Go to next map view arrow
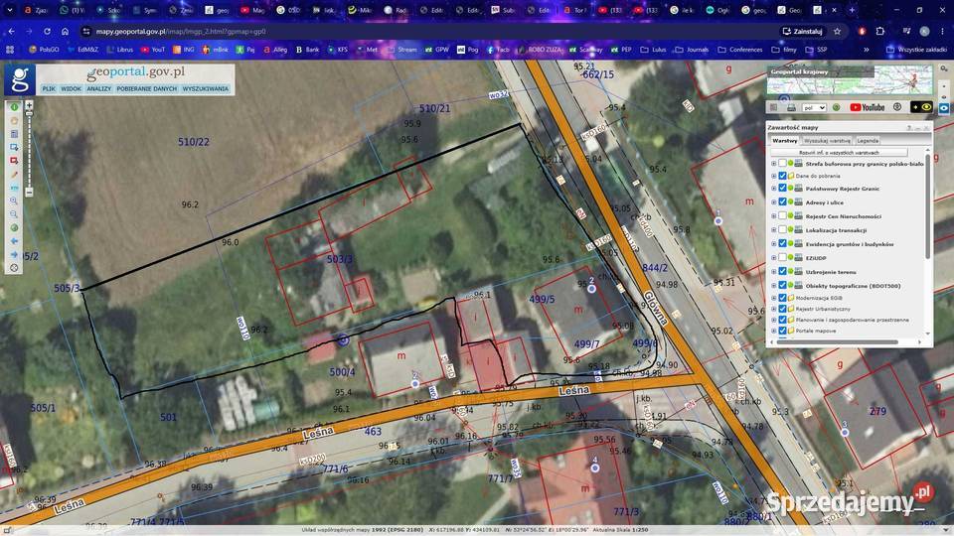This screenshot has height=536, width=954. click(x=14, y=255)
